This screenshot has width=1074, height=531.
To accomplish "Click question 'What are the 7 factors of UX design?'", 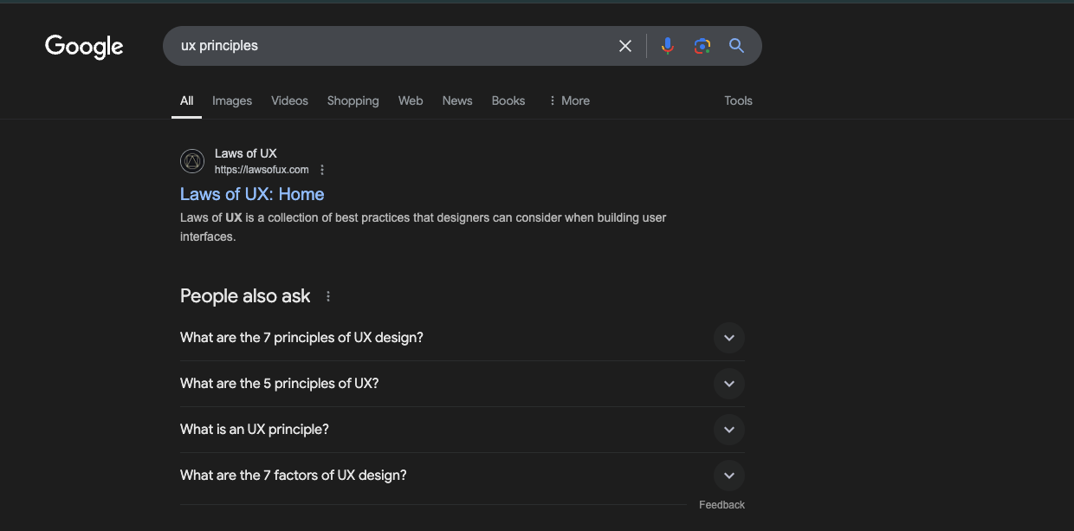I will 294,476.
